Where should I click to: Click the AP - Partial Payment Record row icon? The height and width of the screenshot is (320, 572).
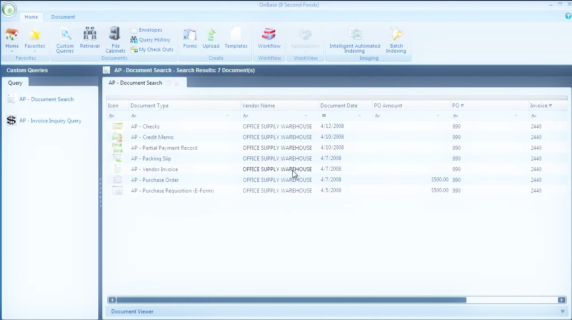click(117, 148)
